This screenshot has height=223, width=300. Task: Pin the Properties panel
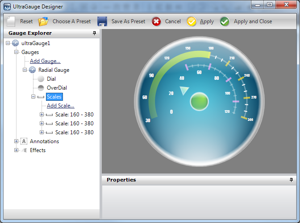pos(291,180)
